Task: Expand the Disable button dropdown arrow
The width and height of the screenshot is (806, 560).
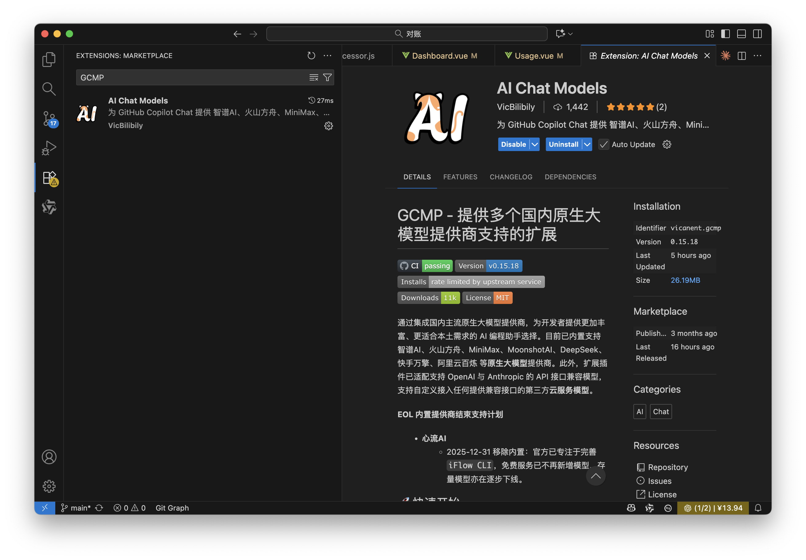Action: [535, 145]
